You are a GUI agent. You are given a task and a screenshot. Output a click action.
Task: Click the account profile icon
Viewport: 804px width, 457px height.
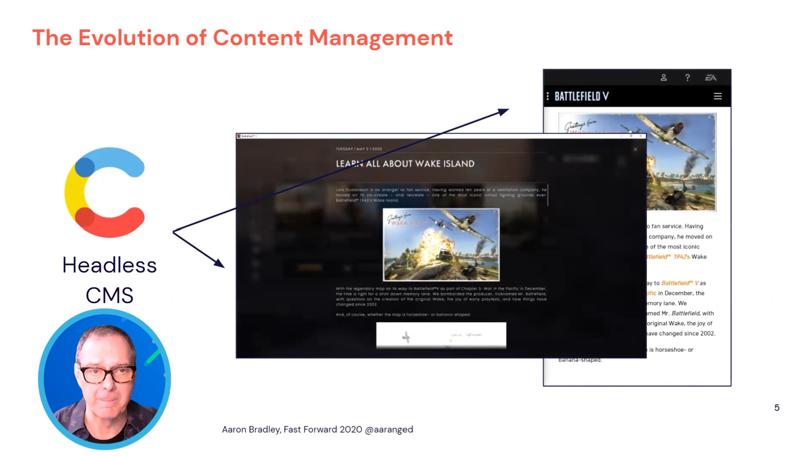click(x=664, y=77)
